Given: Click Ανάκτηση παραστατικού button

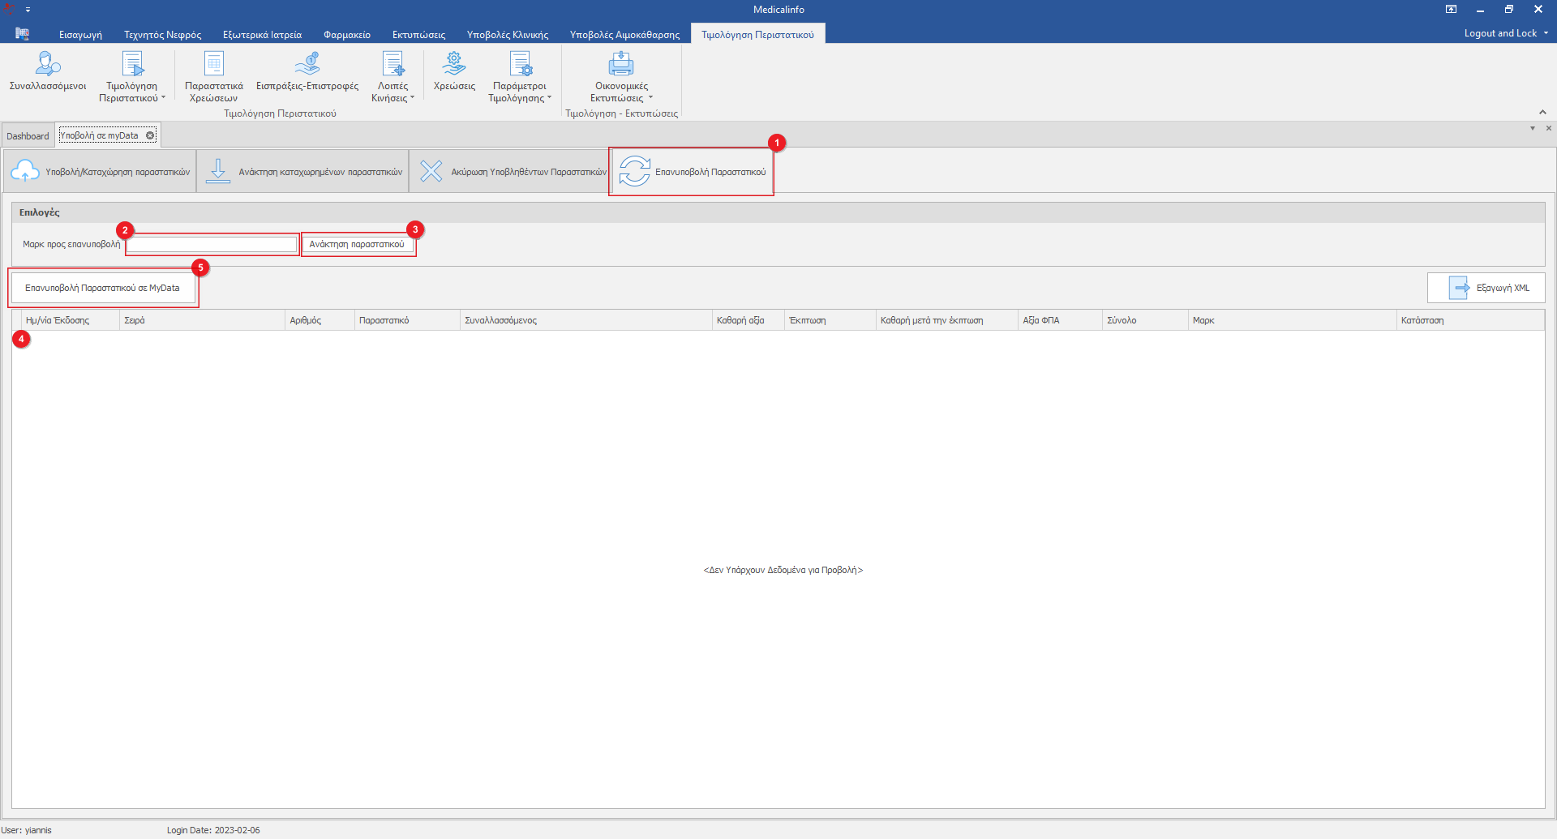Looking at the screenshot, I should point(357,244).
